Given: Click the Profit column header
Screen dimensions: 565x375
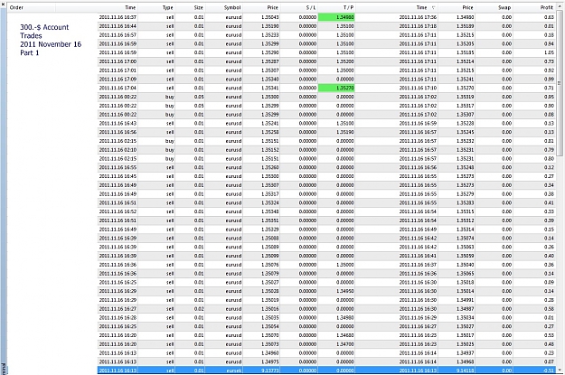Looking at the screenshot, I should tap(547, 7).
